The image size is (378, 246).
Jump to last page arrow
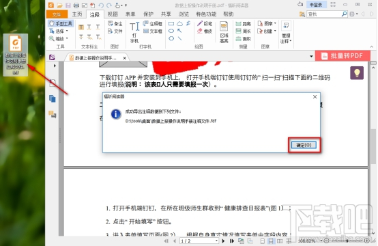click(232, 241)
